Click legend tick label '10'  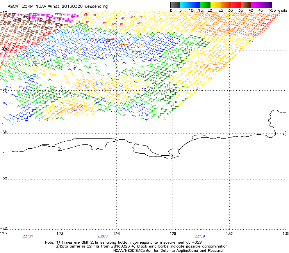(x=191, y=11)
